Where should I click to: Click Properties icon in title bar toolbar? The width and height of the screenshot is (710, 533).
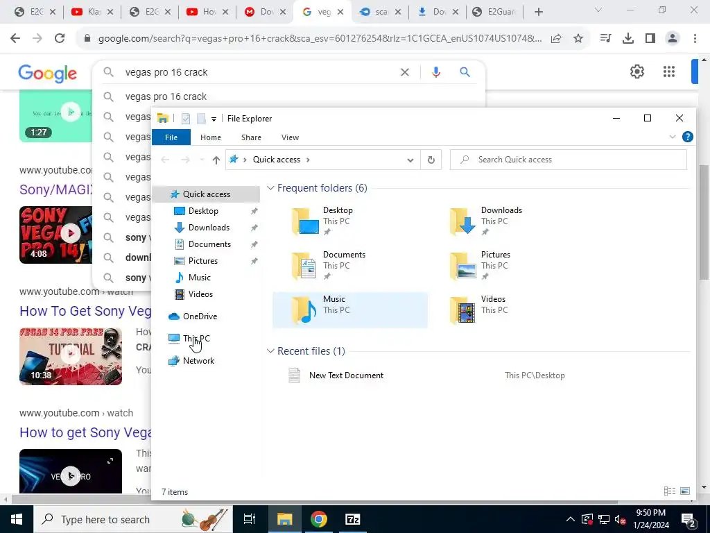pyautogui.click(x=186, y=119)
